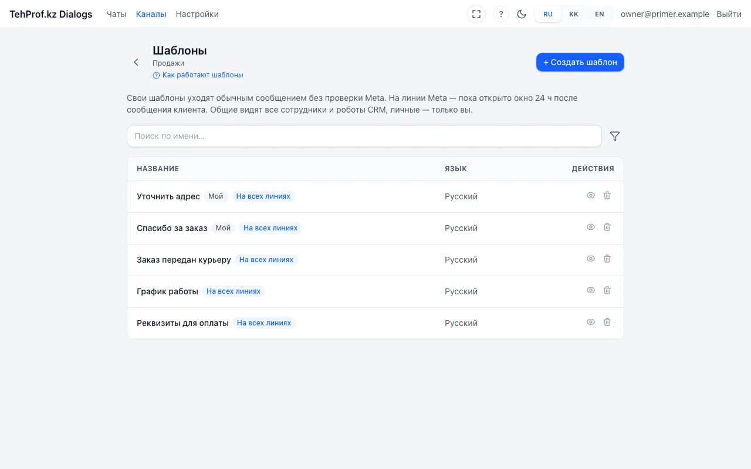Open the Чаты section
The image size is (751, 469).
[x=116, y=14]
